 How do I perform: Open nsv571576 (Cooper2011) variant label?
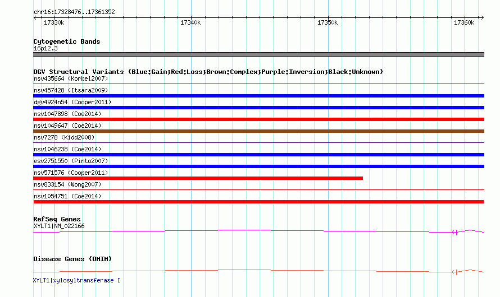71,173
